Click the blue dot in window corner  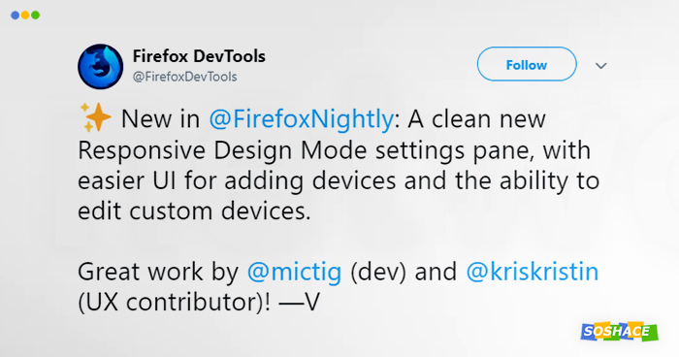(x=16, y=16)
